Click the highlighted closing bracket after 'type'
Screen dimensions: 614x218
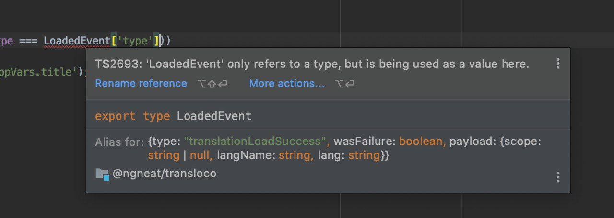point(156,41)
